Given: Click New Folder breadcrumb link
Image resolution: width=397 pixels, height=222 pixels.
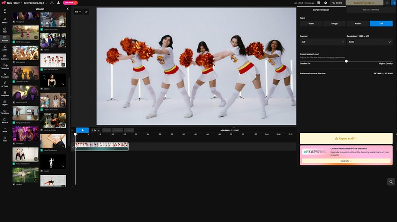Looking at the screenshot, I should pos(13,3).
